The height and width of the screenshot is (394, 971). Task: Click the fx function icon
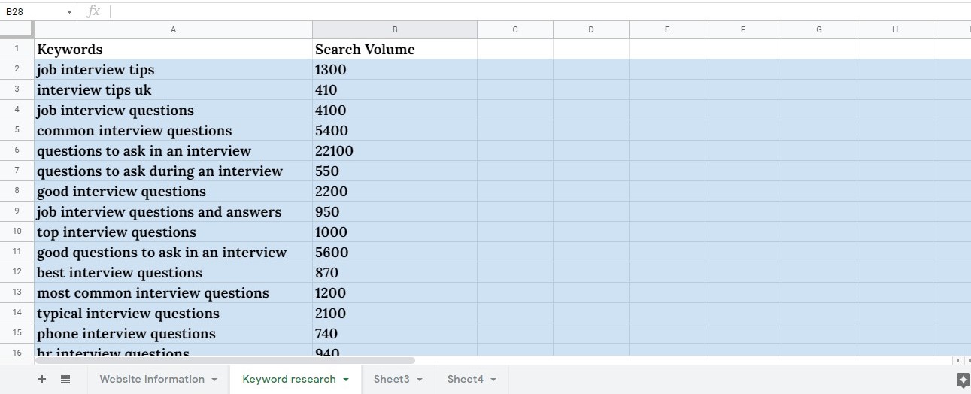click(93, 11)
